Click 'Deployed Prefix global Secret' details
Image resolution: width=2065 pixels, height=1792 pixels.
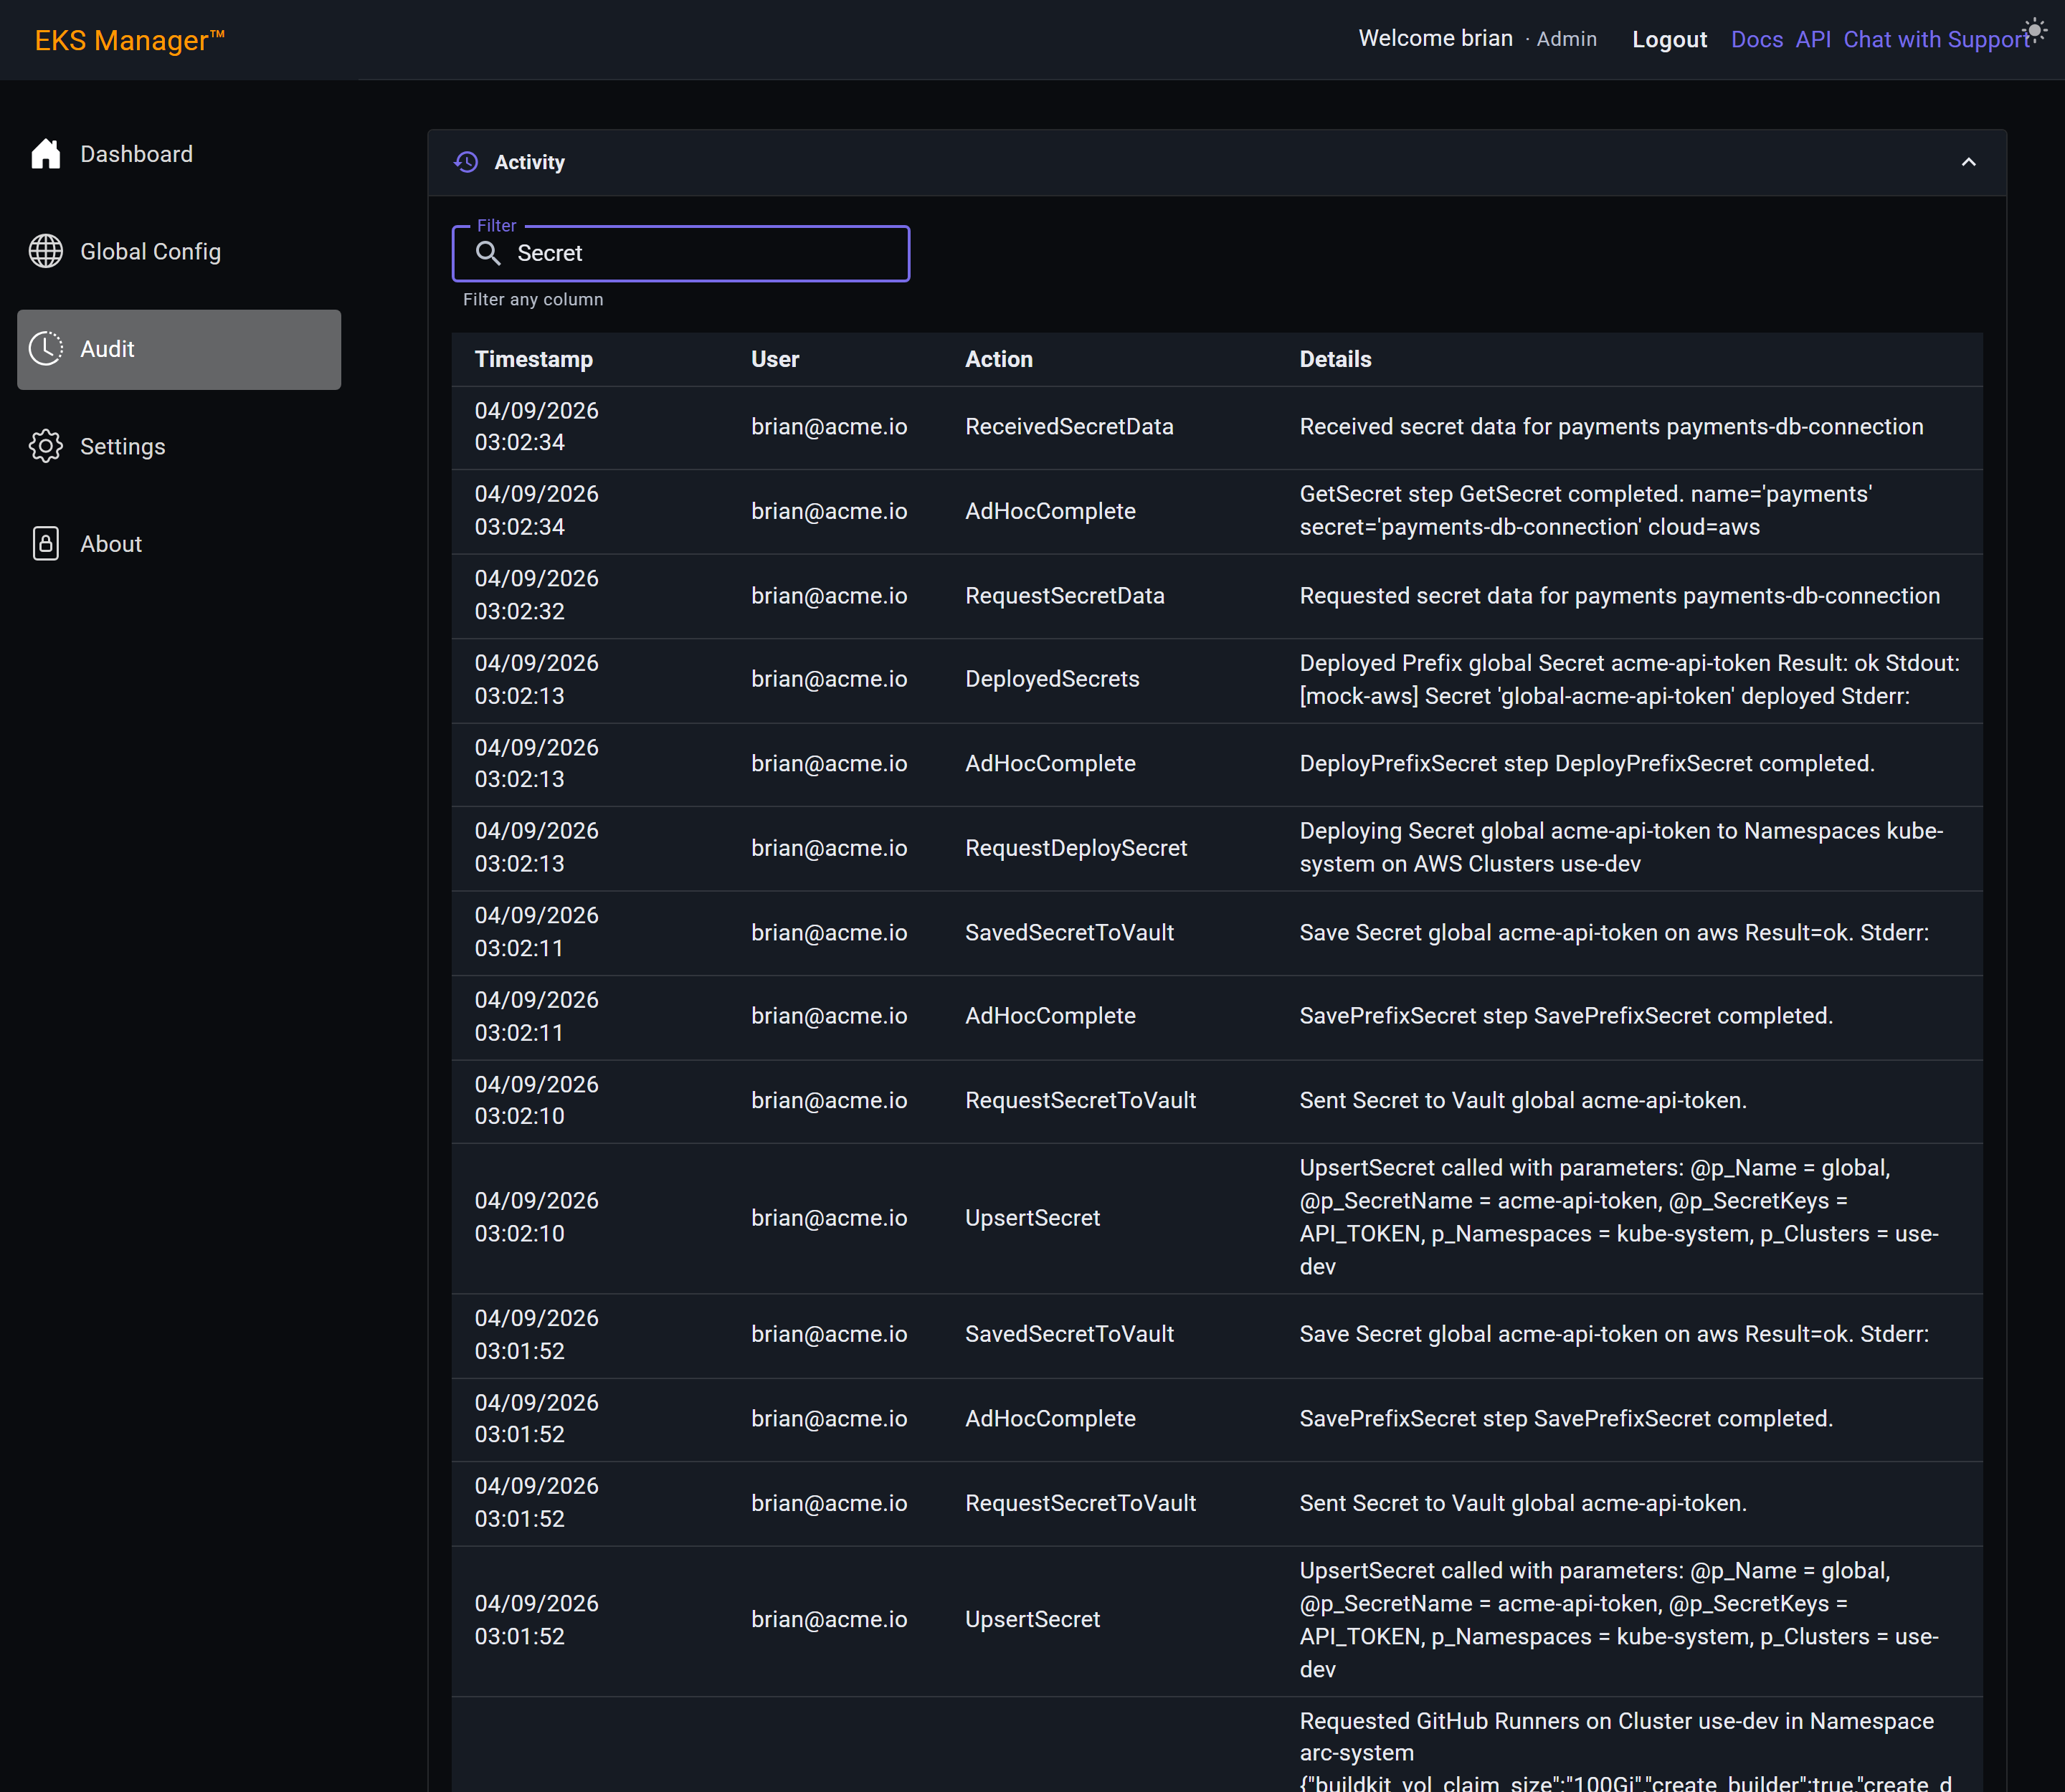[x=1629, y=679]
